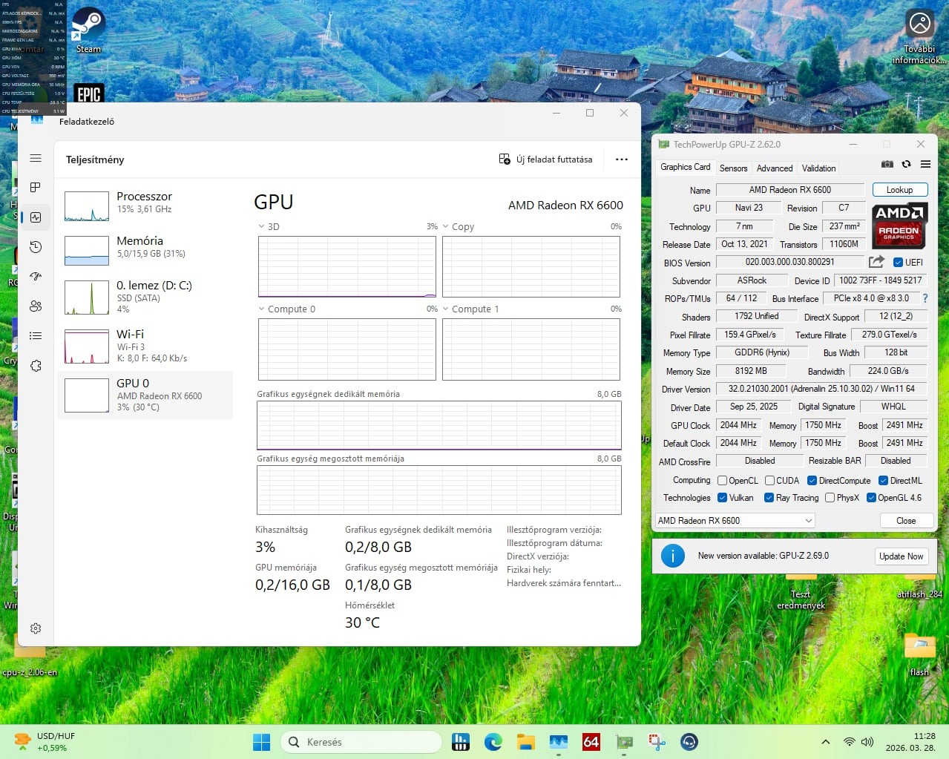
Task: Open Microsoft Edge from the taskbar
Action: (x=493, y=741)
